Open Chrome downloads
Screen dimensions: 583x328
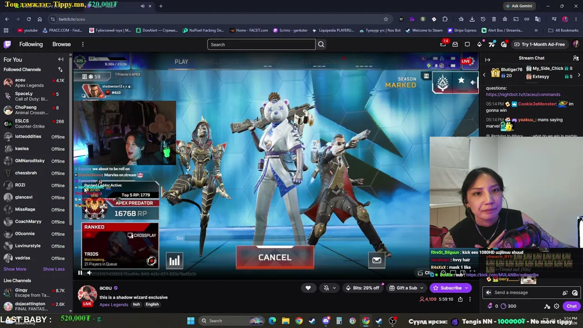click(472, 19)
